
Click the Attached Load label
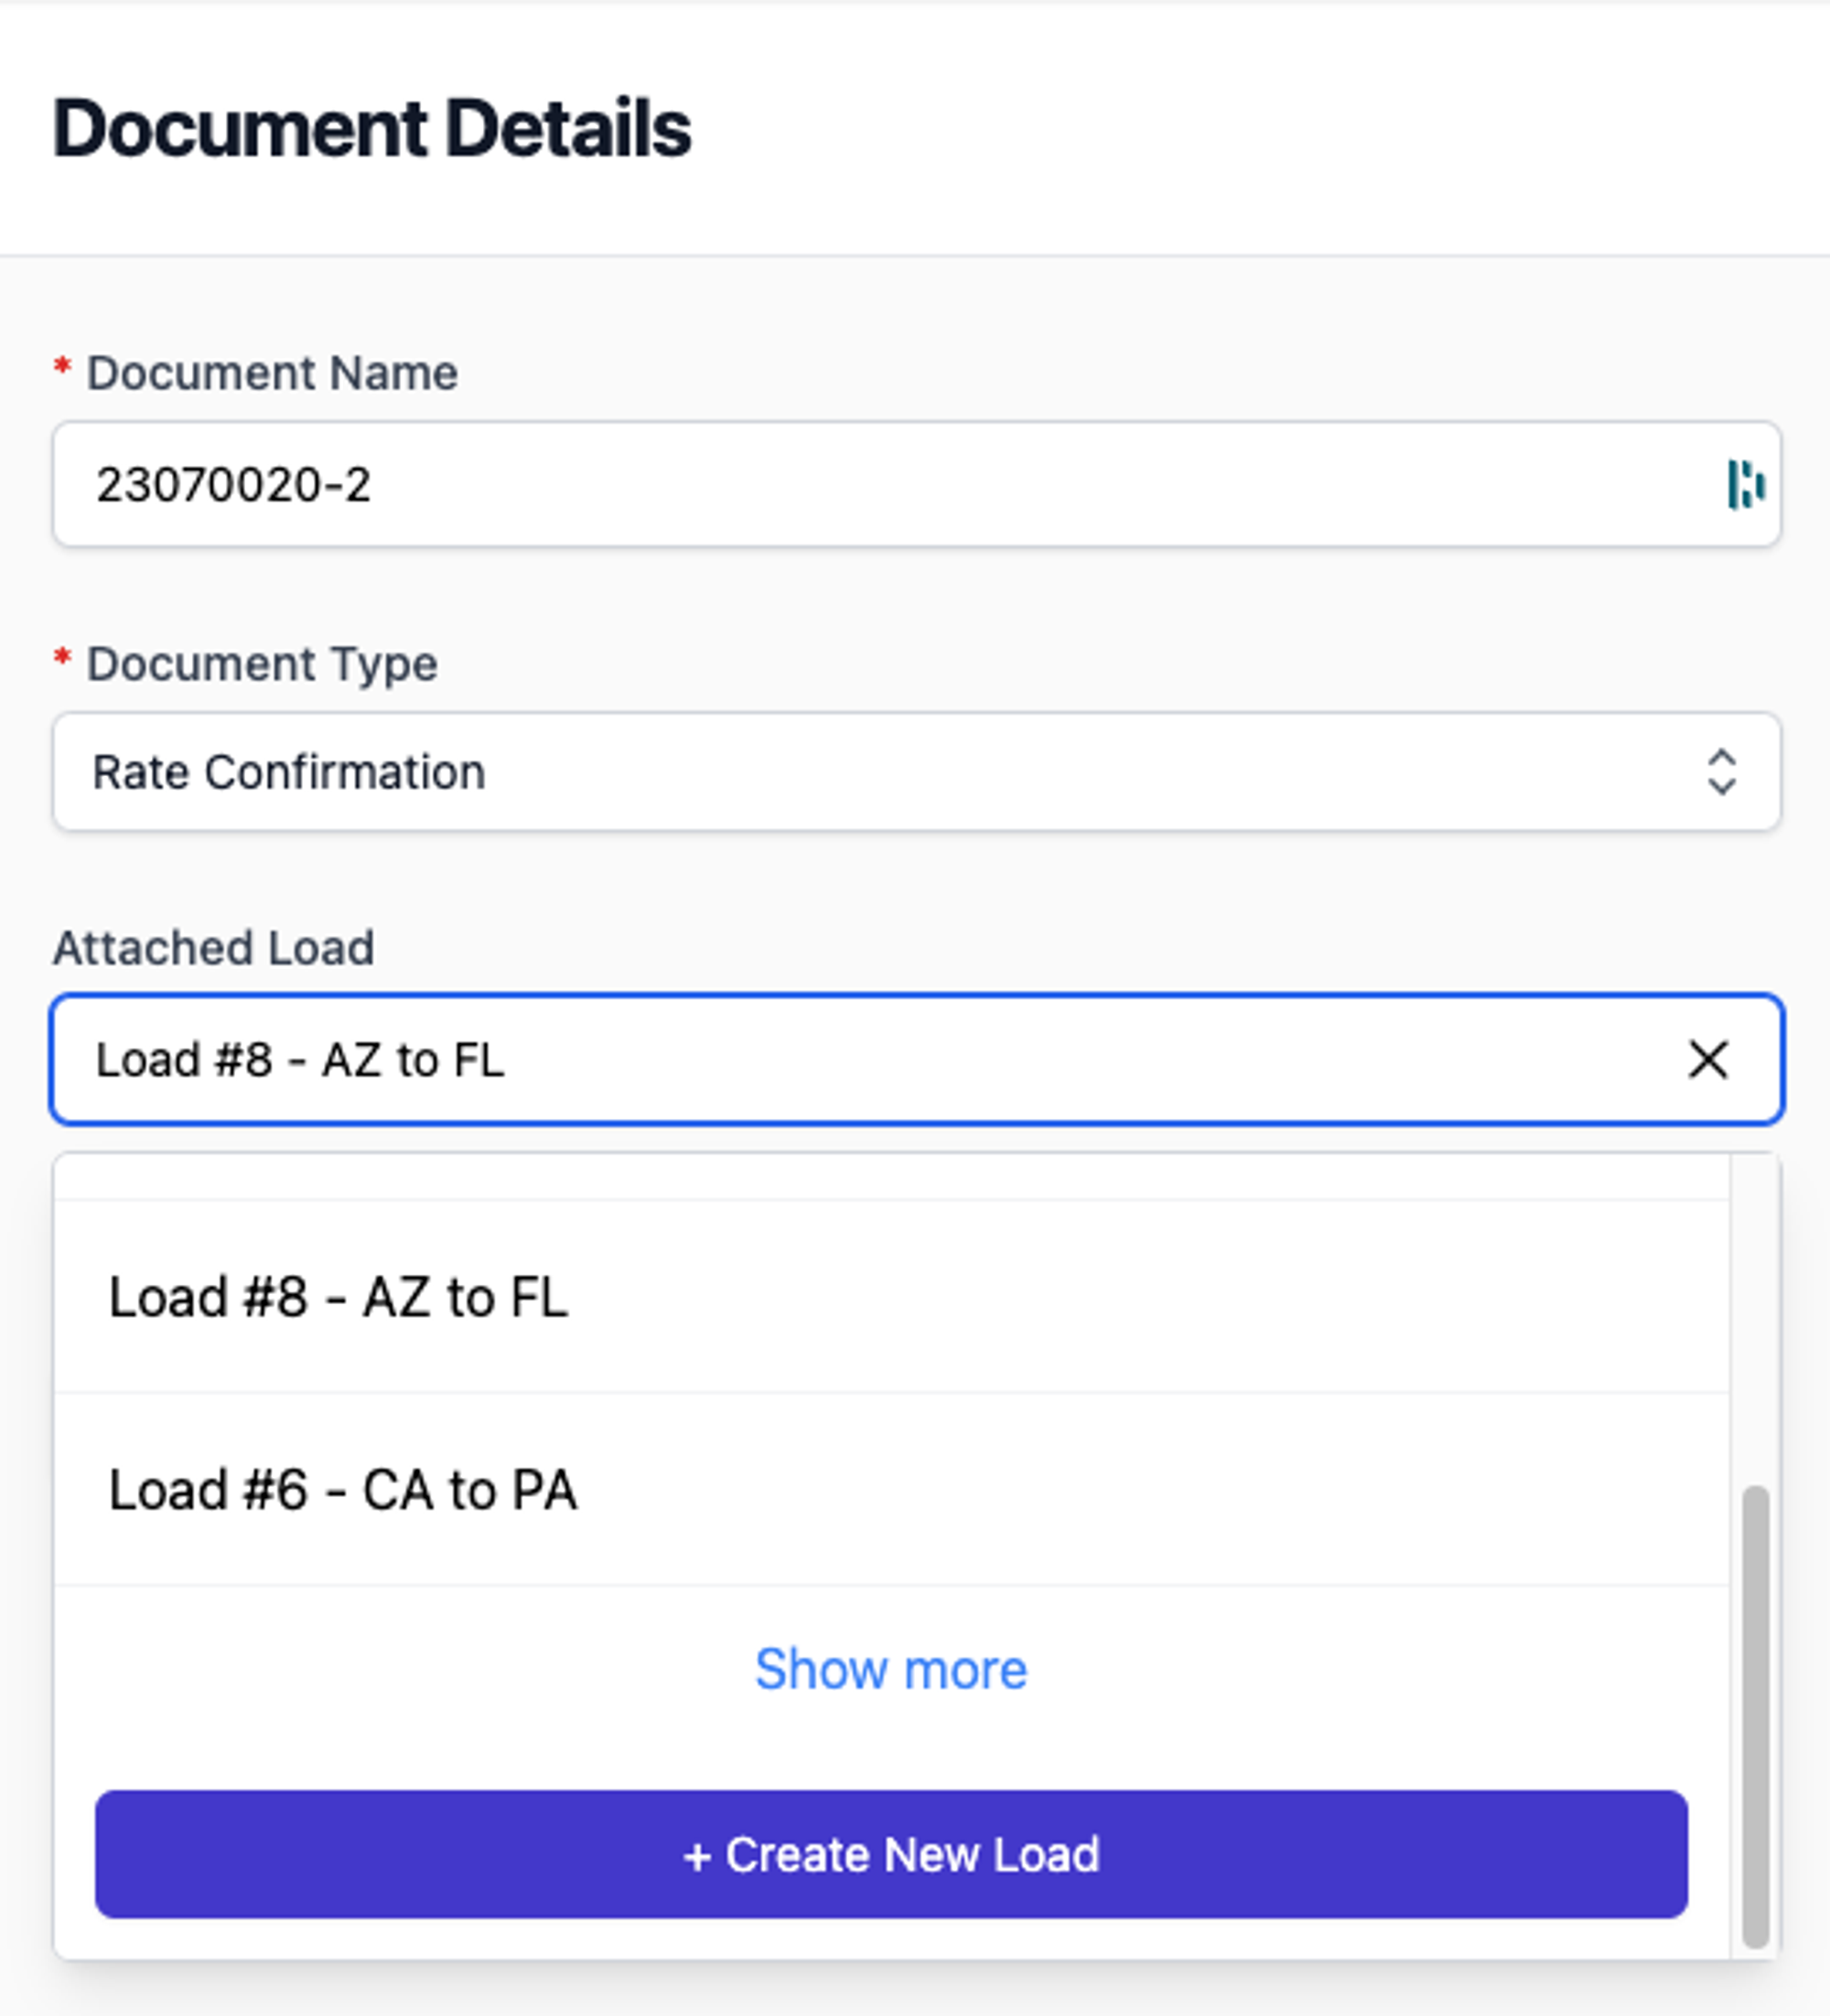pos(214,948)
